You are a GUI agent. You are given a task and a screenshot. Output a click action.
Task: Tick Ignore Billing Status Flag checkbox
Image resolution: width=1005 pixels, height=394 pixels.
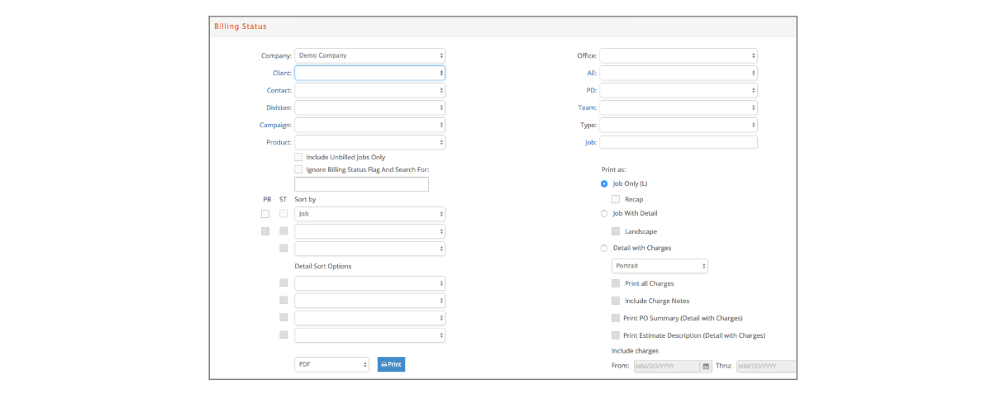coord(298,169)
